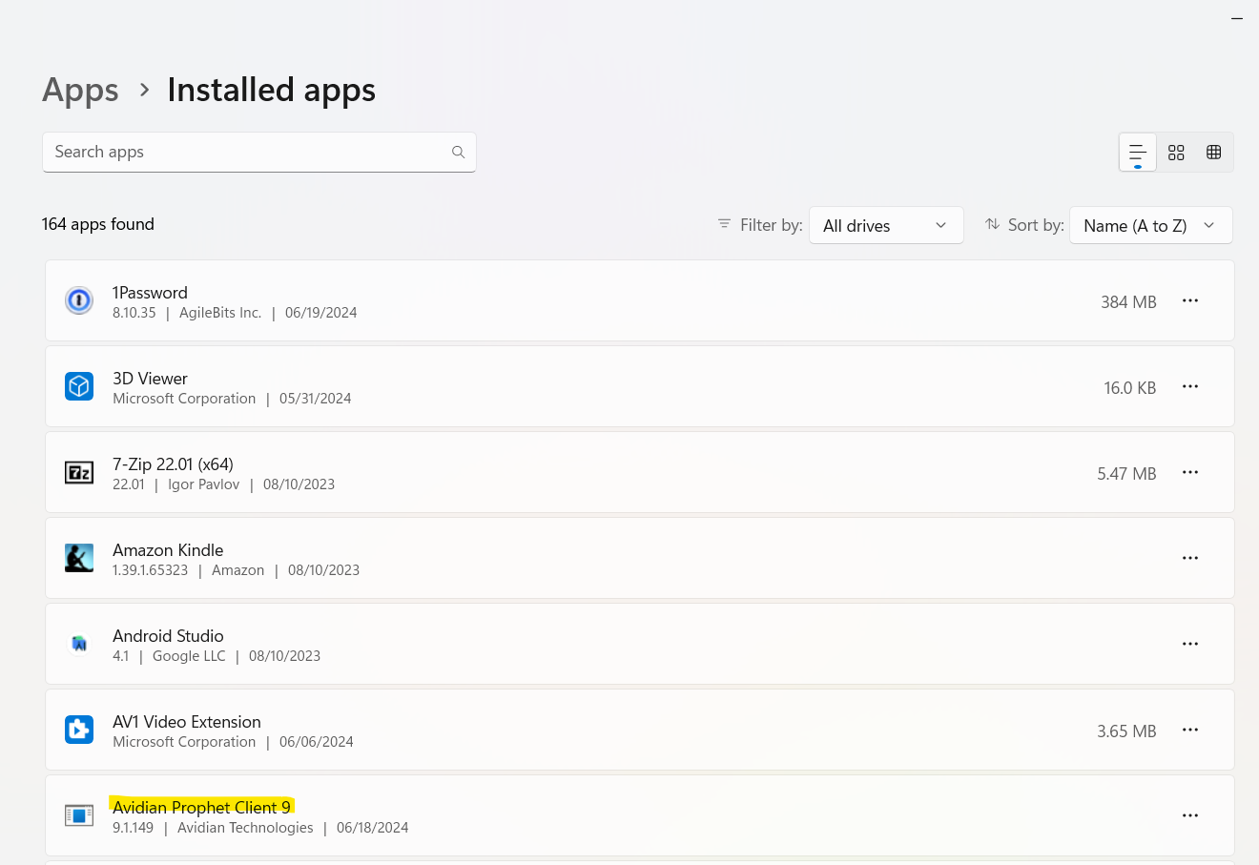Switch to grid view layout
Screen dimensions: 1259x865
(1176, 153)
